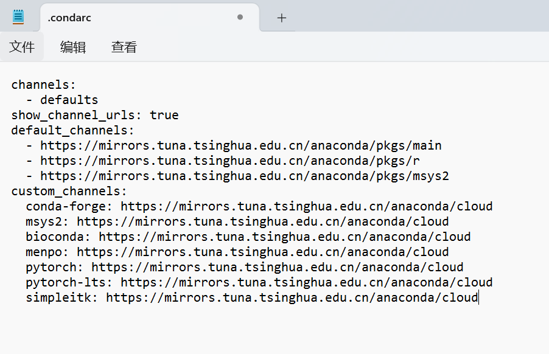
Task: Click the unsaved-changes dot on .condarc tab
Action: tap(240, 18)
